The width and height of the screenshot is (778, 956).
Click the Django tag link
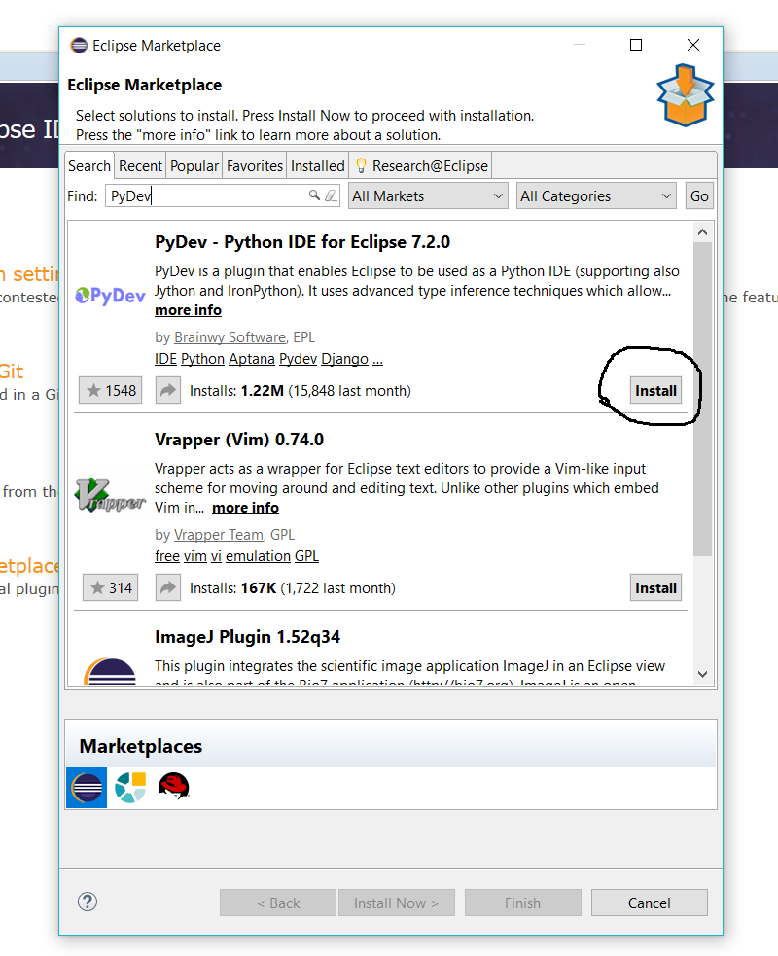coord(344,359)
